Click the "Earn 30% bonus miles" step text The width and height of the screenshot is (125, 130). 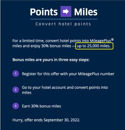pos(41,106)
